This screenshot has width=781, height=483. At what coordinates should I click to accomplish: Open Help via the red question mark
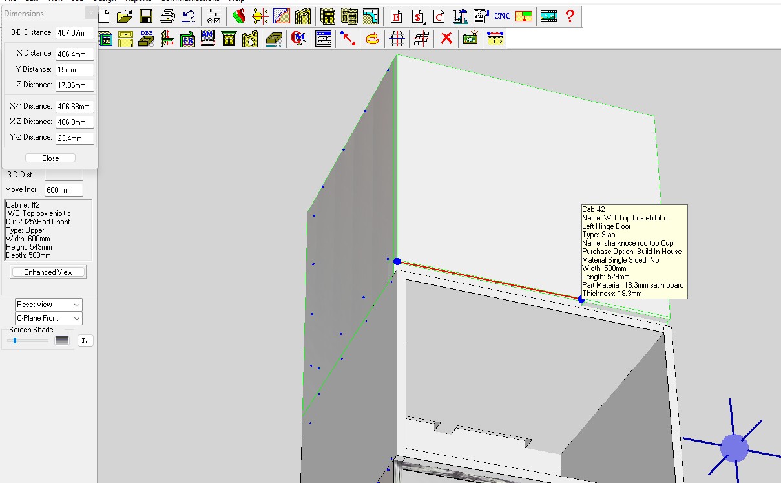570,16
